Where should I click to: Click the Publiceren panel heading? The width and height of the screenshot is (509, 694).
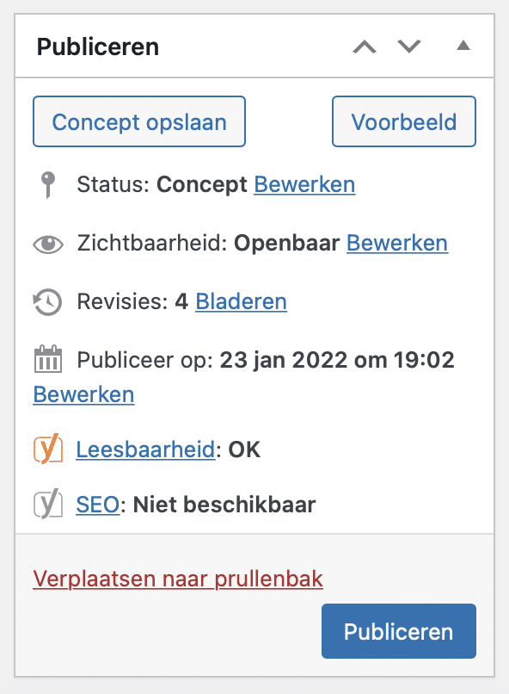point(98,46)
